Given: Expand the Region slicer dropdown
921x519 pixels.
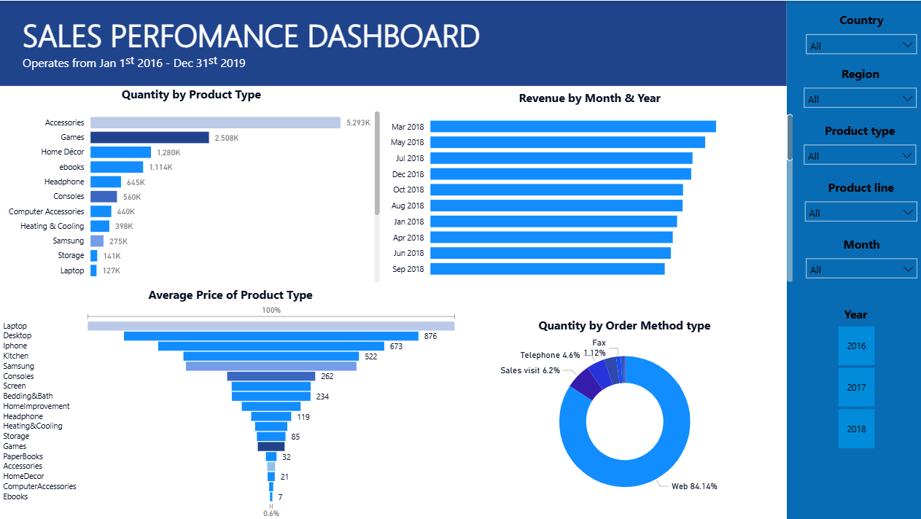Looking at the screenshot, I should (860, 98).
